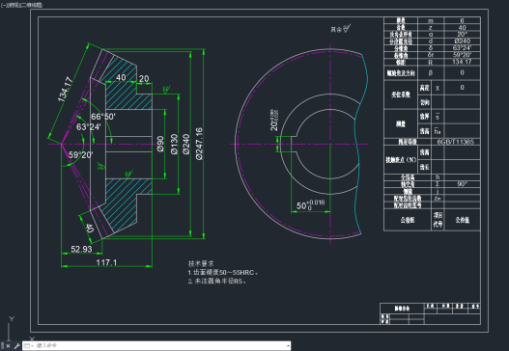Viewport: 509px width, 351px height.
Task: Select the 50 +0.018 keyway depth dimension
Action: click(x=310, y=204)
